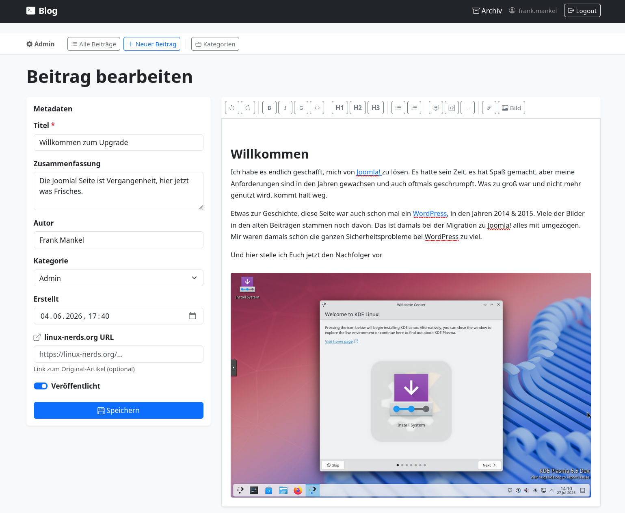Insert a hyperlink via the link icon
This screenshot has width=625, height=513.
point(489,108)
